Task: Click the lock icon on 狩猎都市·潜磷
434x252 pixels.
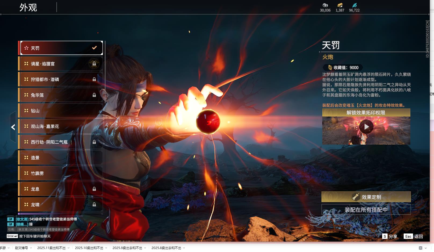Action: (x=94, y=79)
